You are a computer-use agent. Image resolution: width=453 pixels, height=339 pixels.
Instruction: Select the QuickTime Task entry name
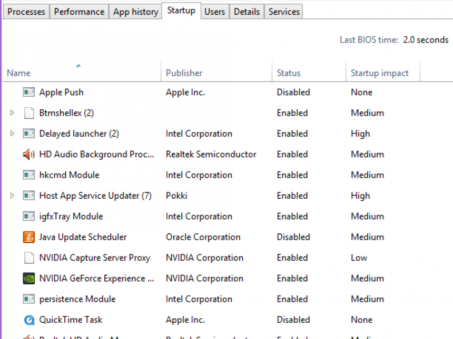(71, 320)
